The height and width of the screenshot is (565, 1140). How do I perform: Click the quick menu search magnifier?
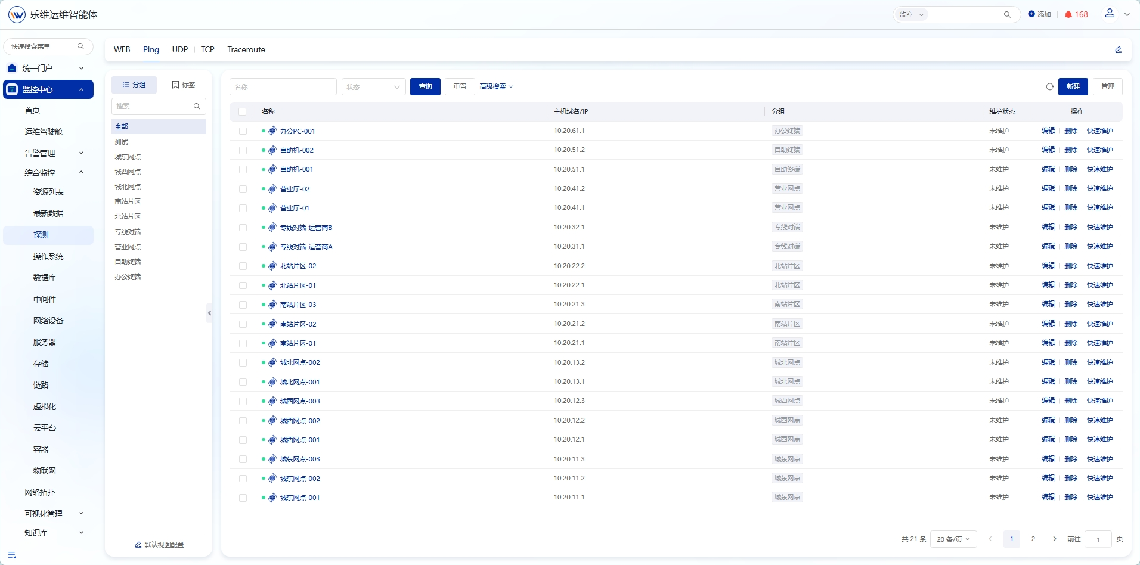[x=81, y=46]
